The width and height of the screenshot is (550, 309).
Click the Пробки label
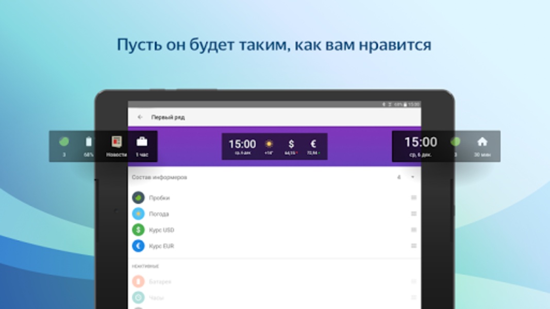[159, 198]
